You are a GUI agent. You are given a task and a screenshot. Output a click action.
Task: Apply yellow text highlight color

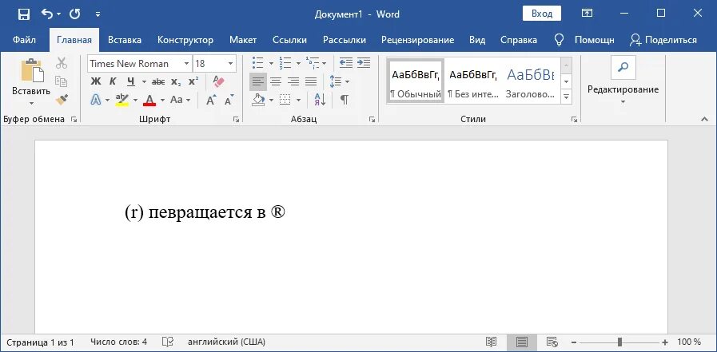point(122,99)
